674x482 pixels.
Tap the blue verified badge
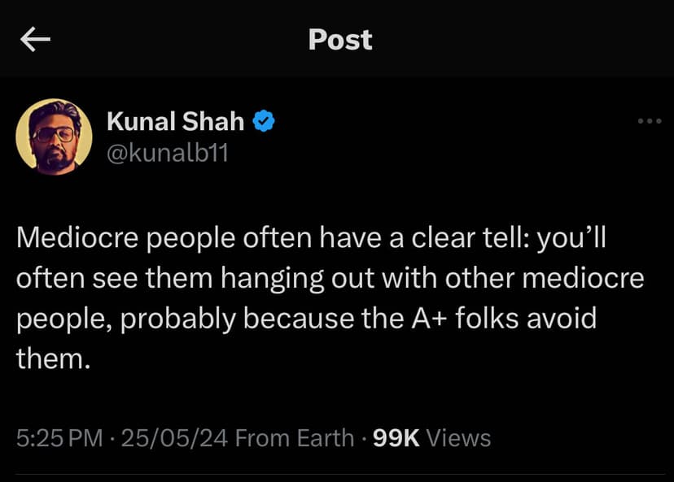pos(263,122)
